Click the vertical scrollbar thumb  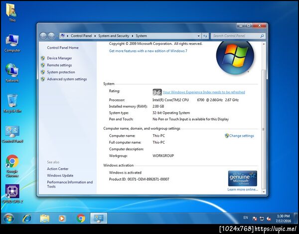tap(264, 129)
